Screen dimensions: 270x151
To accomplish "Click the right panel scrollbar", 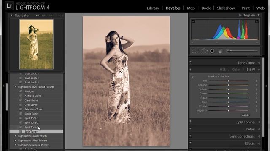I will tap(263, 97).
